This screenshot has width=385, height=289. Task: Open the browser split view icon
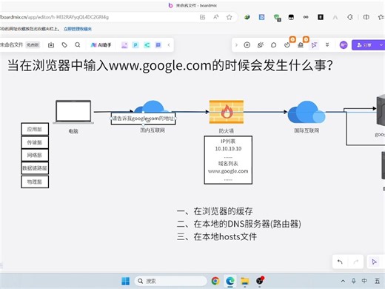click(366, 17)
